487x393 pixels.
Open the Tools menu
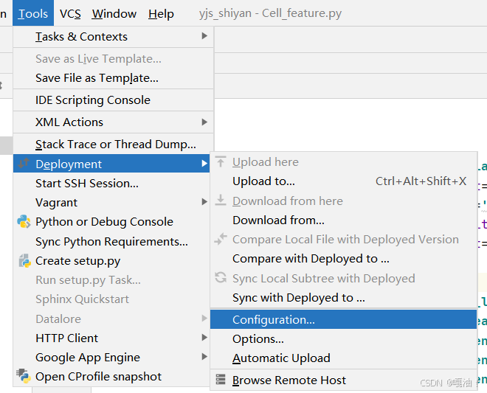pyautogui.click(x=33, y=13)
